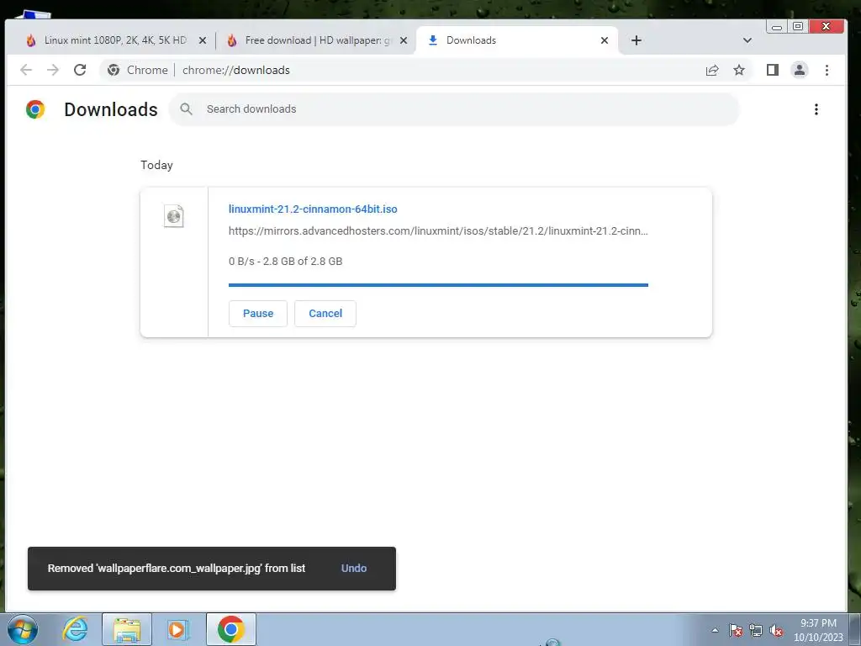Cancel the linuxmint ISO download
Screen dimensions: 861x646
325,313
